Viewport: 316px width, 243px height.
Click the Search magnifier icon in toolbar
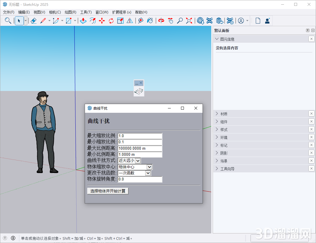pyautogui.click(x=8, y=21)
